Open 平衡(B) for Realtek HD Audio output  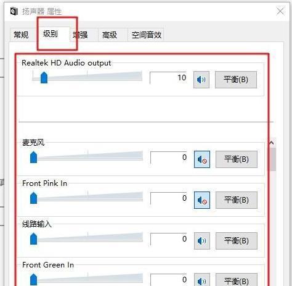[236, 80]
